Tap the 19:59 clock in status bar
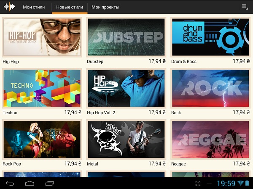Screen dimensions: 253x189 pos(226,184)
